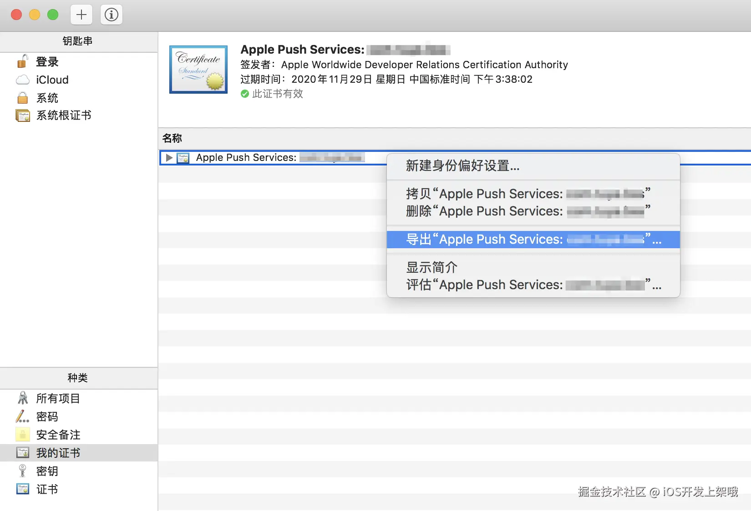This screenshot has width=751, height=511.
Task: Click the 密钥 key icon
Action: pyautogui.click(x=22, y=471)
